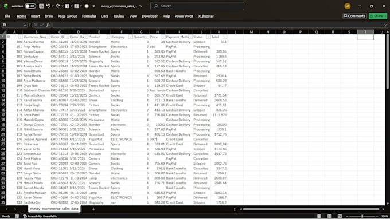Open the File menu
This screenshot has width=390, height=219.
[7, 16]
